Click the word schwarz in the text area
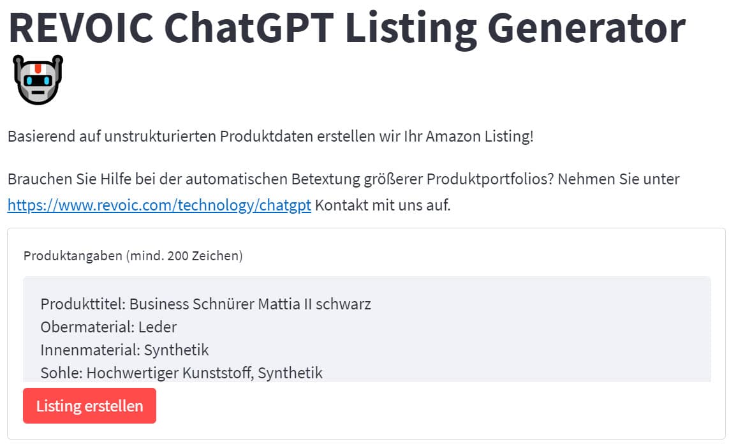 coord(343,304)
